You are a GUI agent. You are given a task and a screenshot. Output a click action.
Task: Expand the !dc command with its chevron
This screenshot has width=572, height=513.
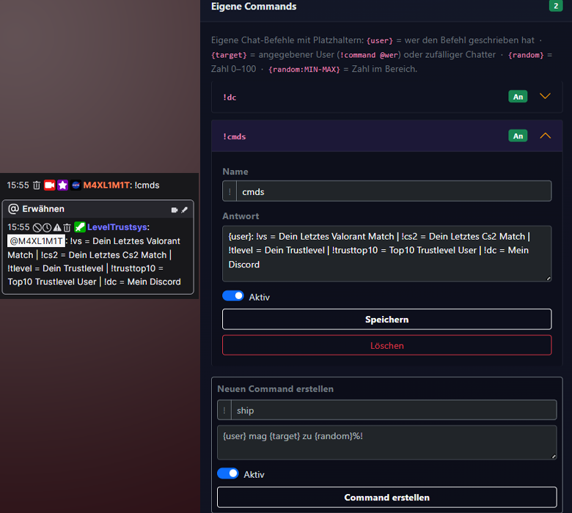[x=545, y=96]
